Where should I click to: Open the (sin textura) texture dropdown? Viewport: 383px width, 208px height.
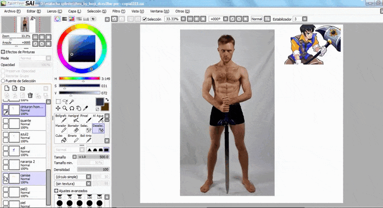point(89,183)
